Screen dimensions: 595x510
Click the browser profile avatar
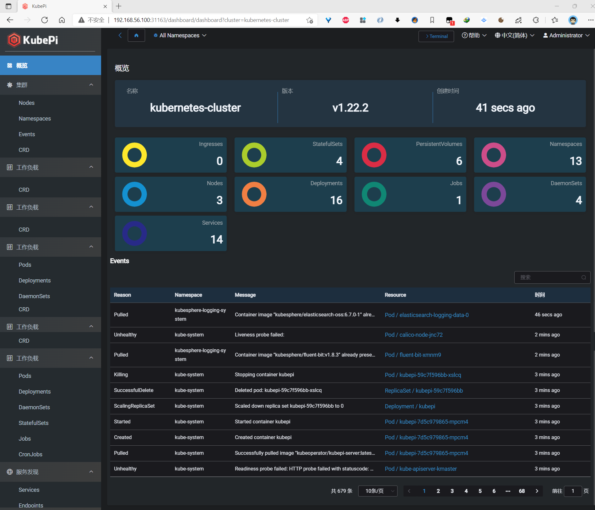(x=573, y=20)
